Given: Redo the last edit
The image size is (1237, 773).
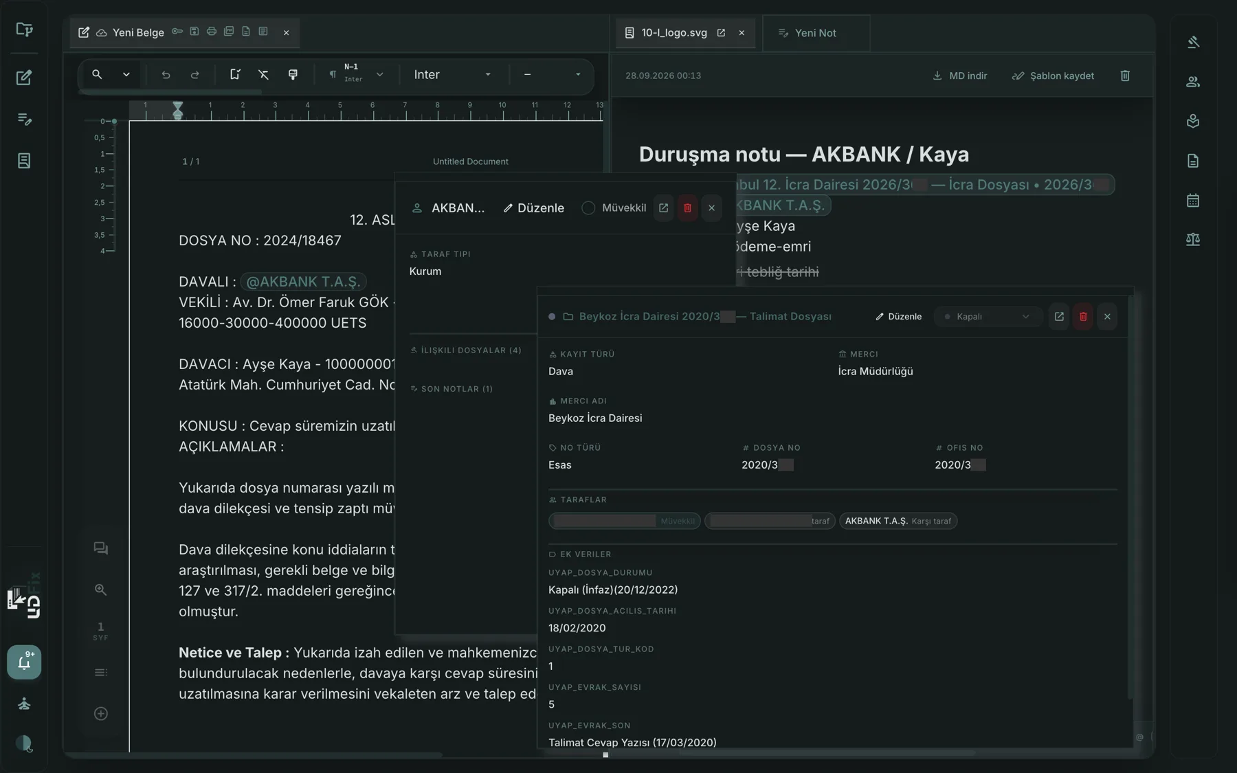Looking at the screenshot, I should (195, 75).
